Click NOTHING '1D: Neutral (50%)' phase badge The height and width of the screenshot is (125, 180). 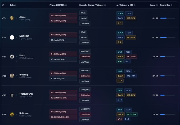(63, 40)
